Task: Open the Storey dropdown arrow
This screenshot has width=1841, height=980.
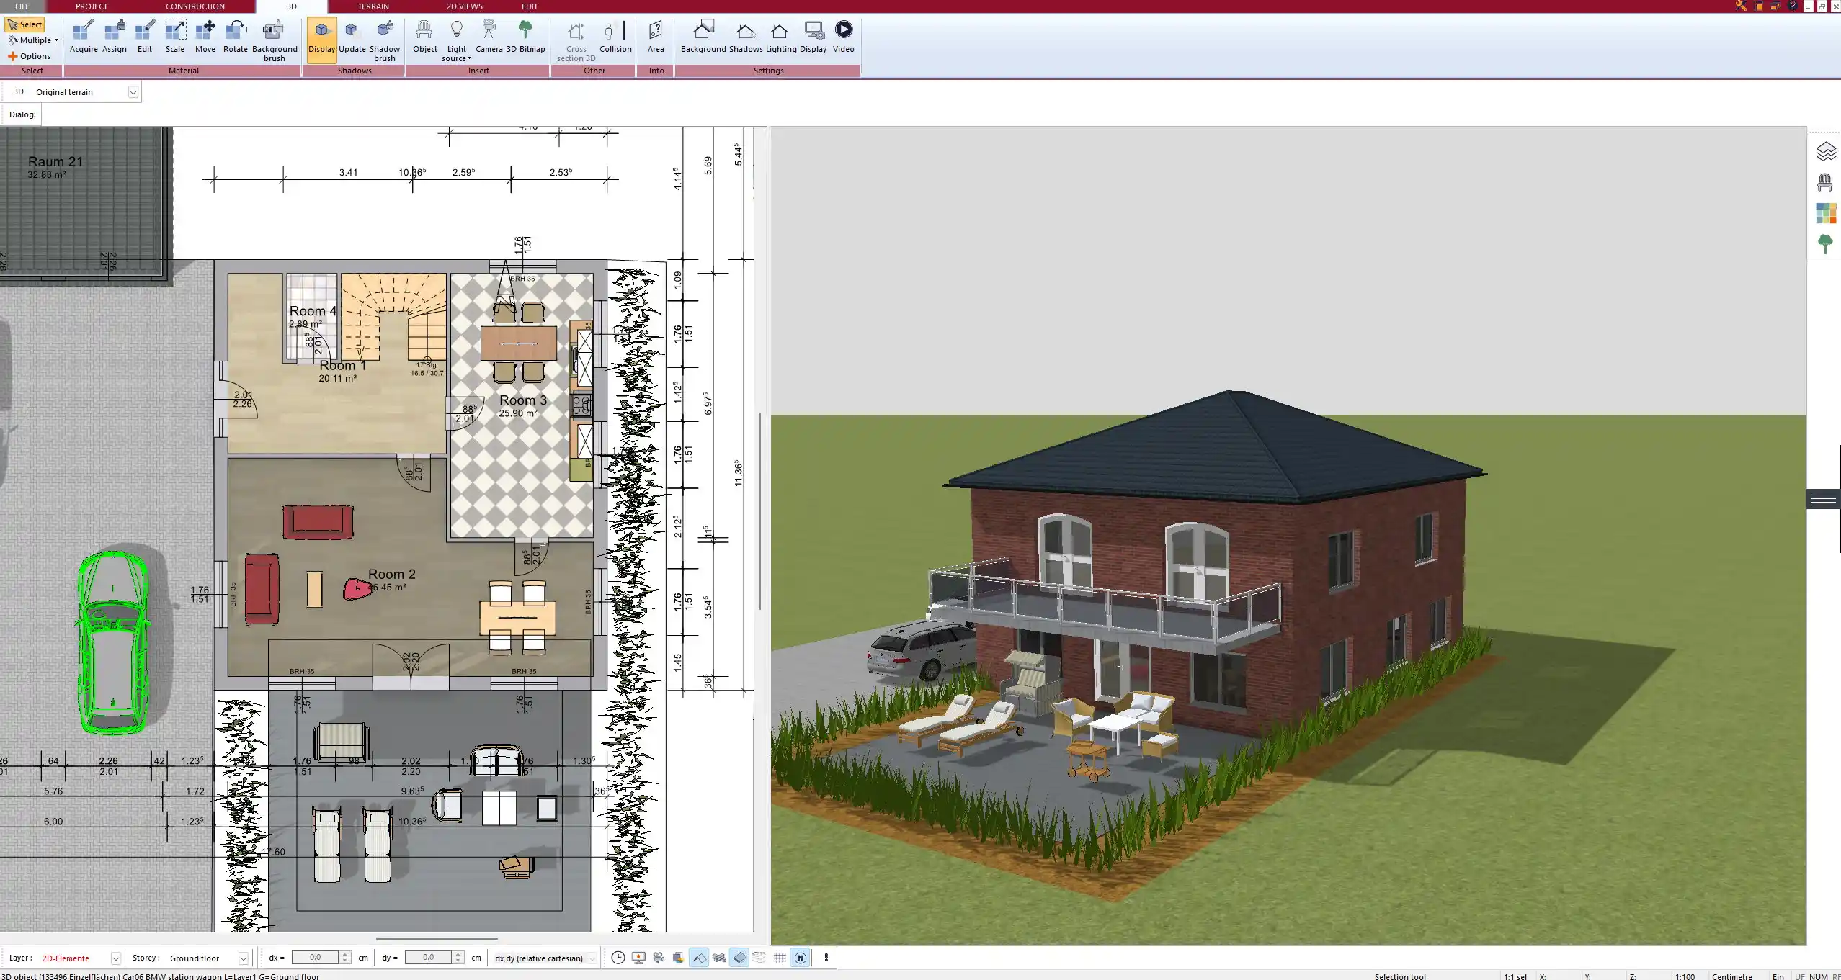Action: 244,958
